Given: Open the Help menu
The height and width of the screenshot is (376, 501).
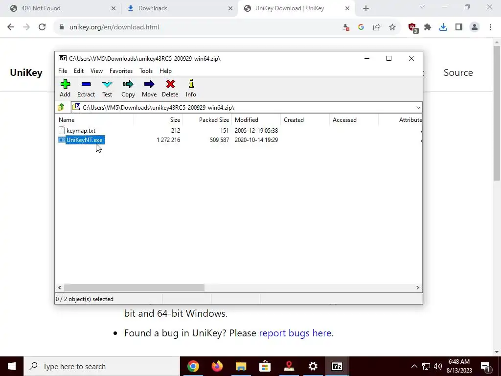Looking at the screenshot, I should pos(165,71).
